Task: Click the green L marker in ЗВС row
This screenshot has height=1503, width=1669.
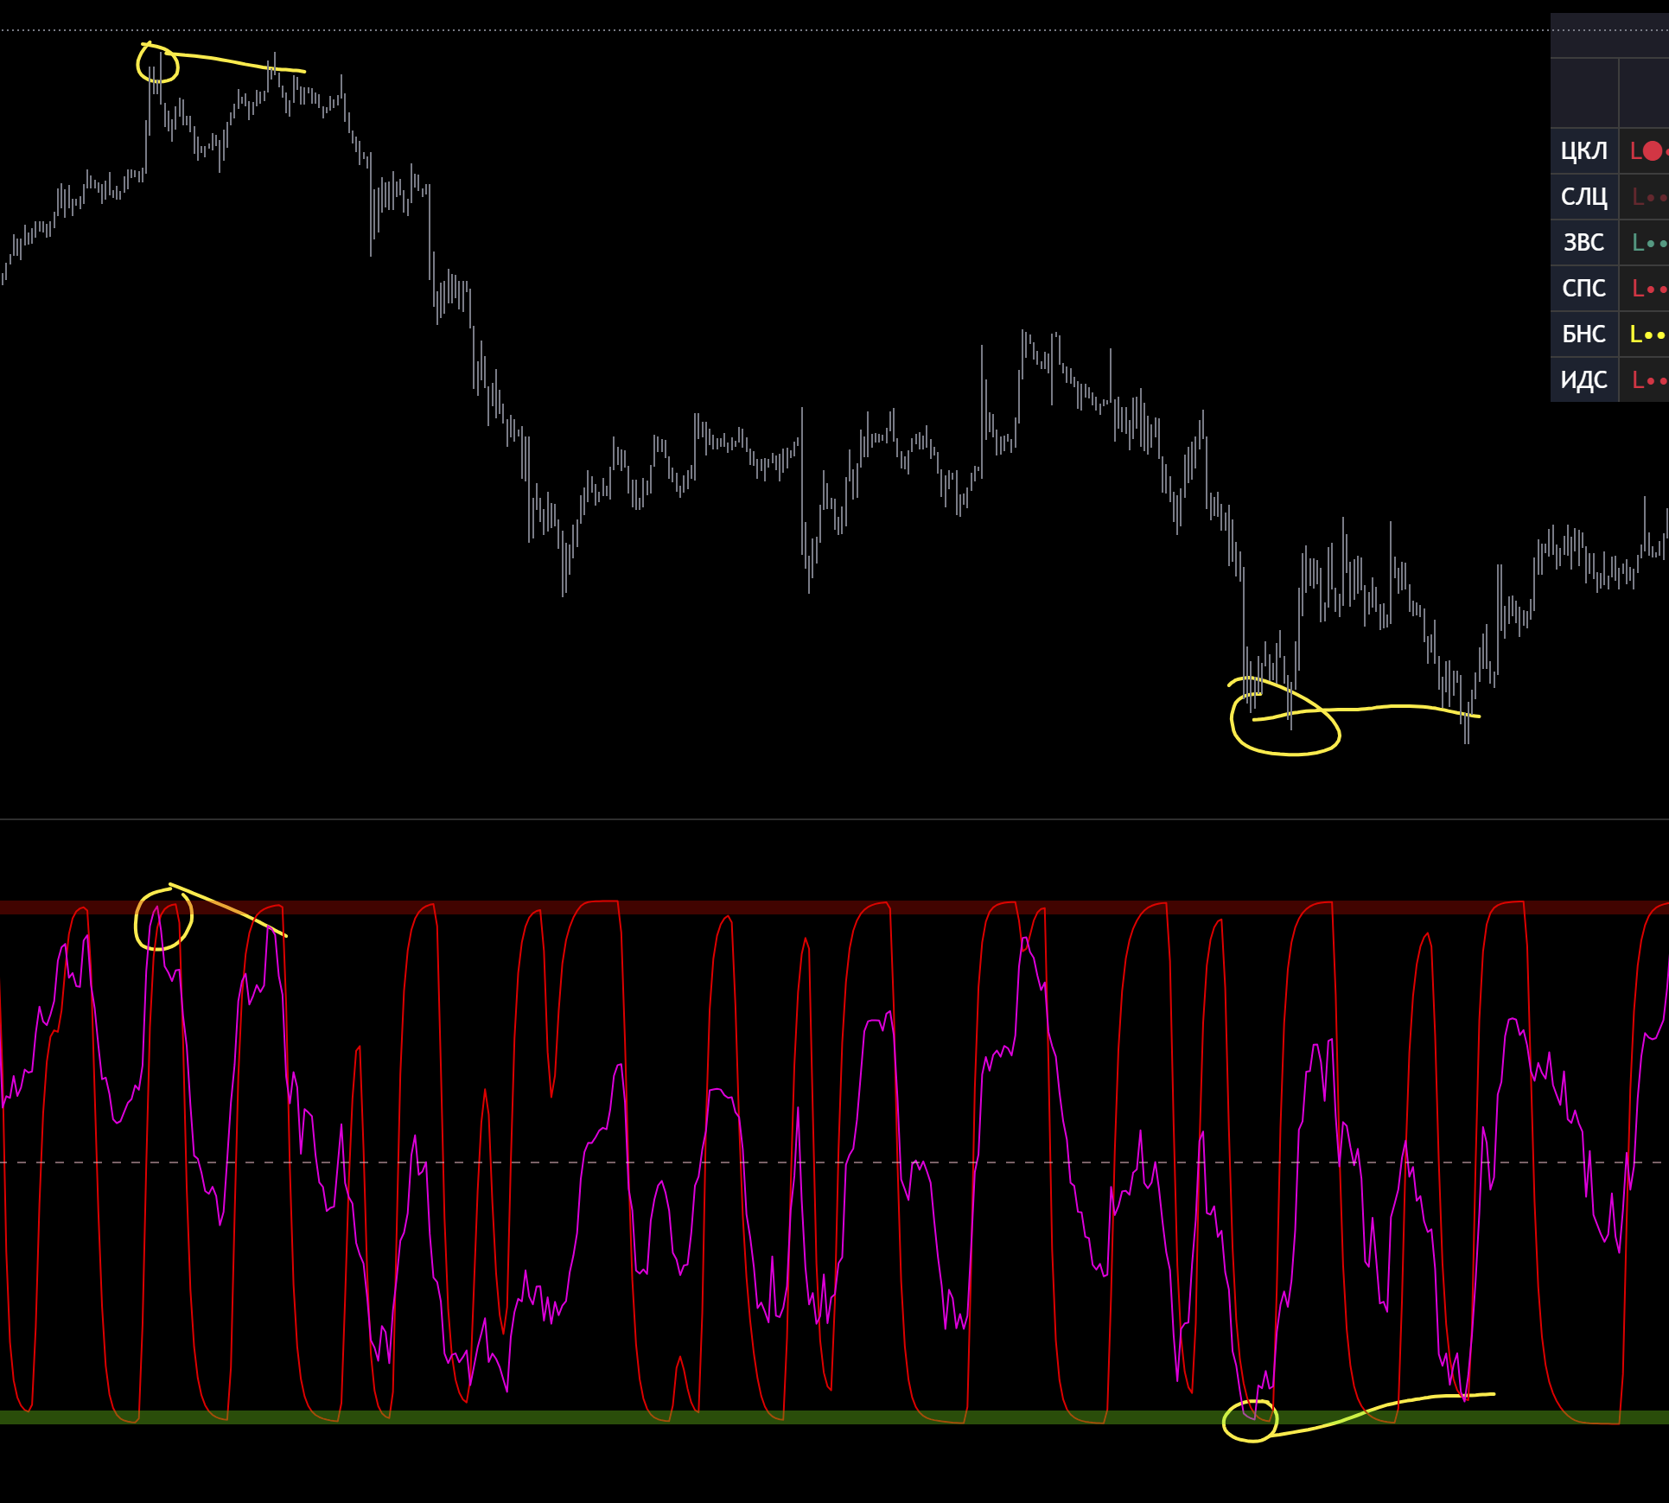Action: tap(1637, 243)
